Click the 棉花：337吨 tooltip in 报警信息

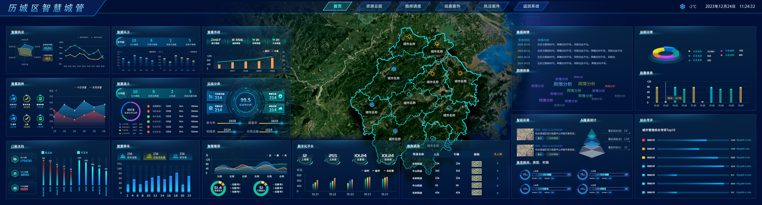675,98
